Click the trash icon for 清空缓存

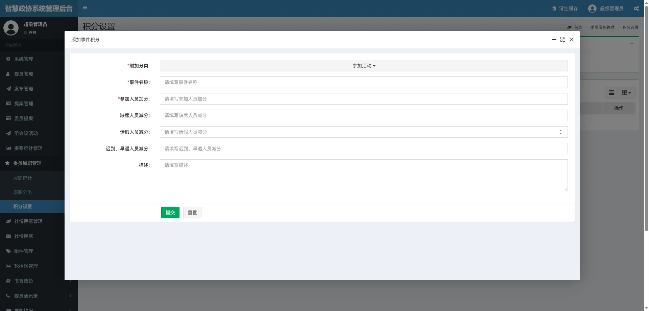coord(554,8)
